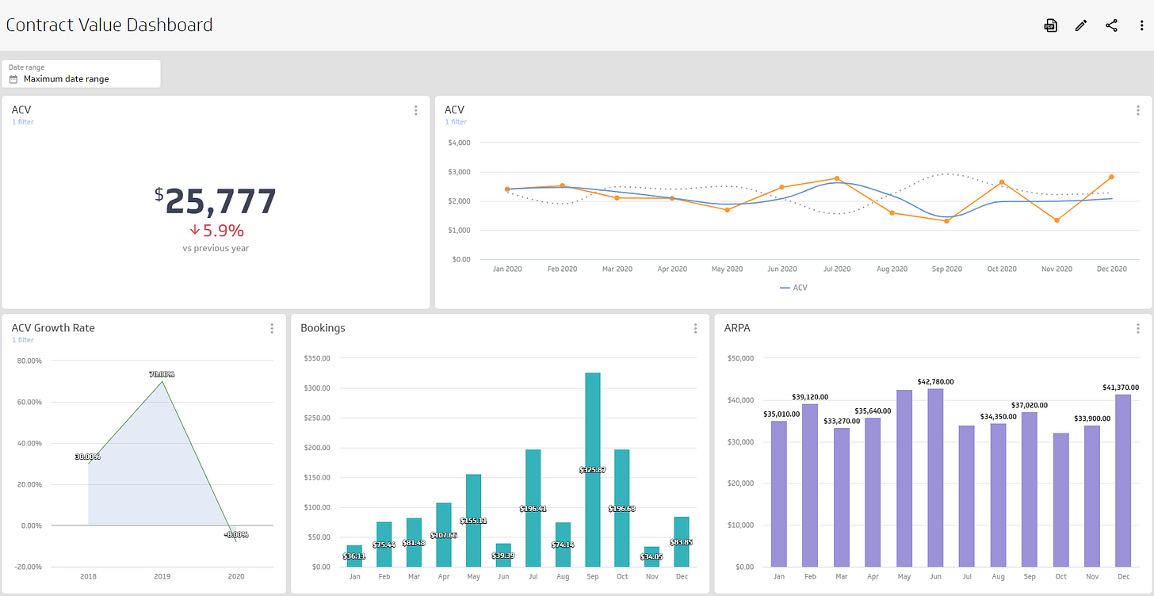This screenshot has height=596, width=1154.
Task: Click the Sep 2020 orange data point
Action: coord(946,221)
